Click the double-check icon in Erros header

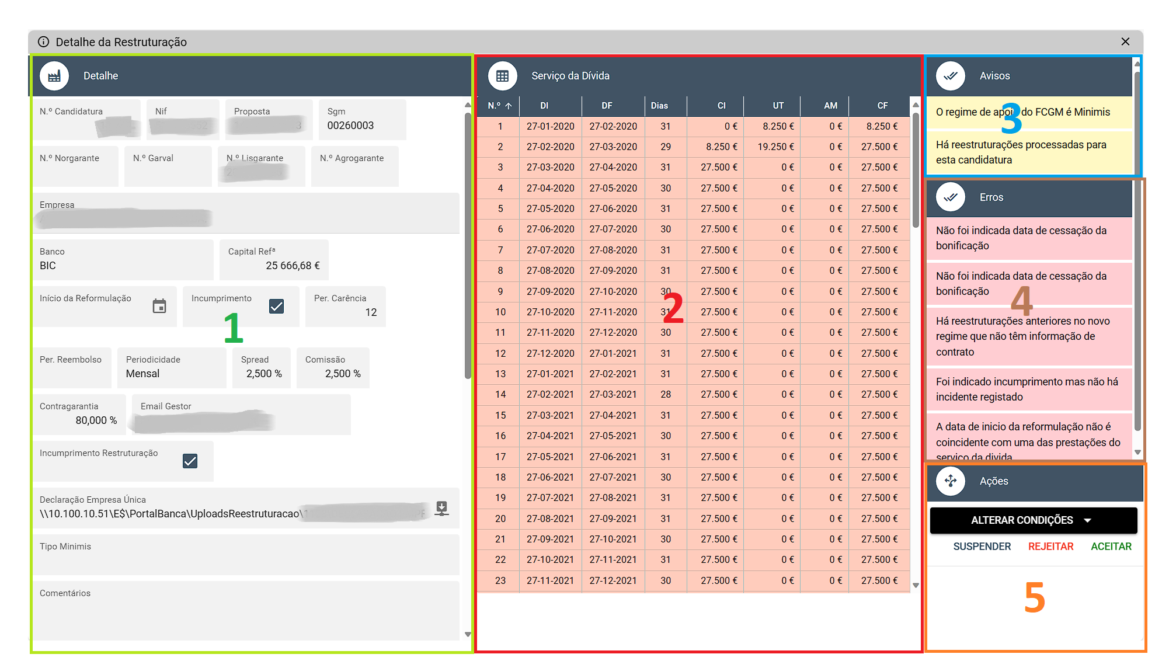(x=950, y=197)
